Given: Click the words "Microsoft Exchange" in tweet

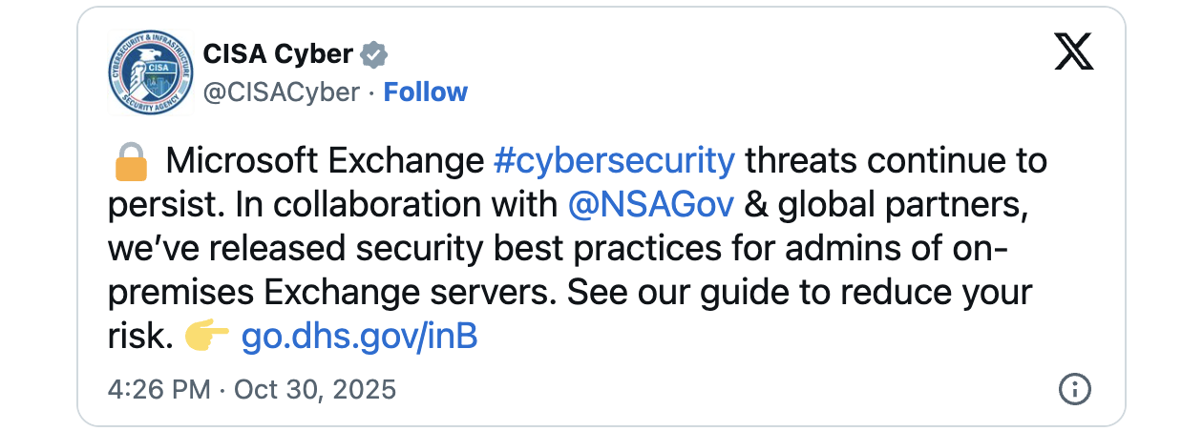Looking at the screenshot, I should [325, 161].
